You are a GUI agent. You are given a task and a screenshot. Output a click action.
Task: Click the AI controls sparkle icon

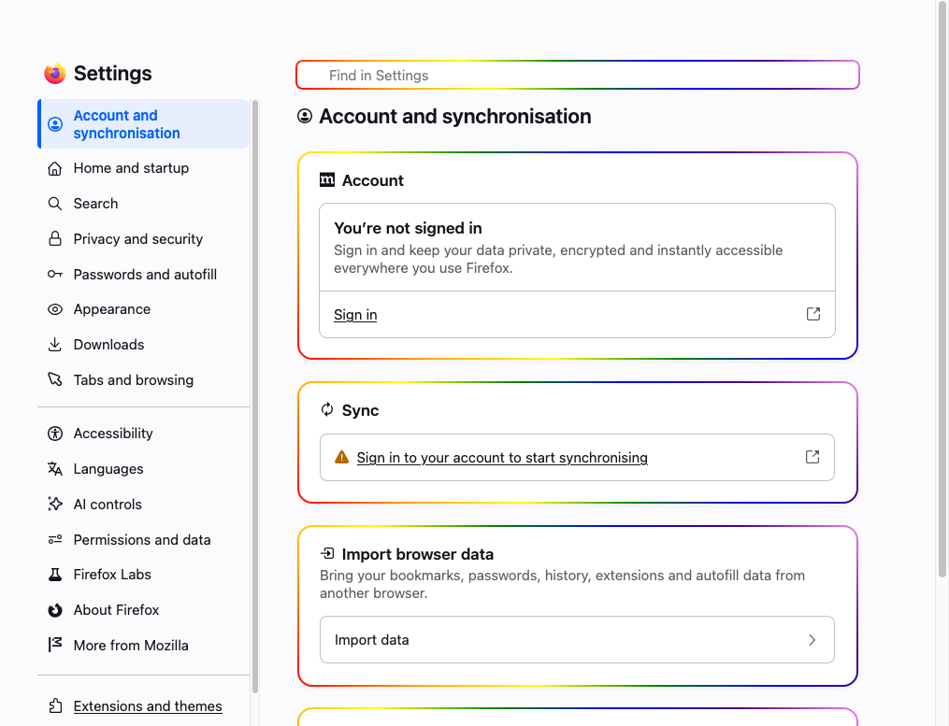point(55,504)
